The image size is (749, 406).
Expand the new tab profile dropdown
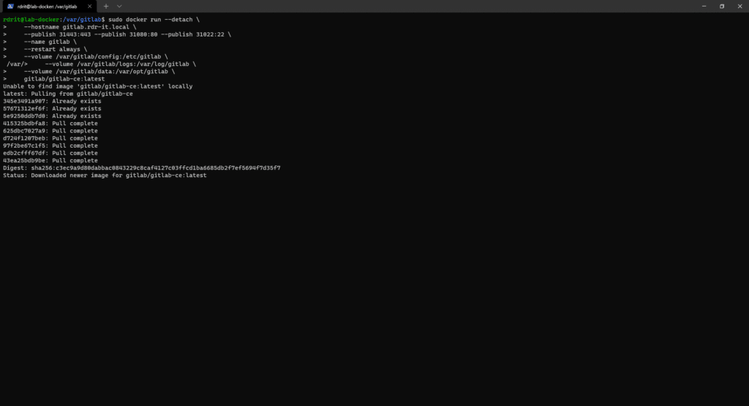click(x=119, y=6)
